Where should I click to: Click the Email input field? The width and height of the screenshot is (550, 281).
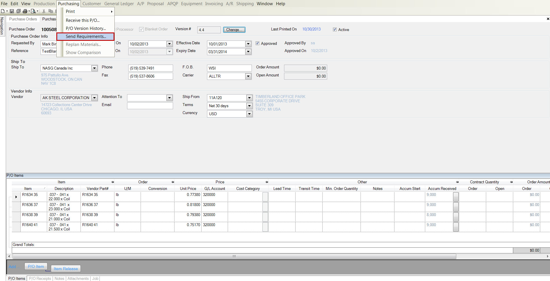150,106
